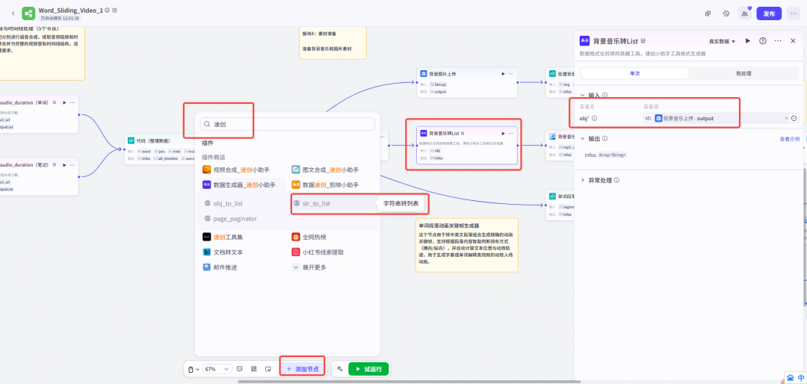The height and width of the screenshot is (384, 807).
Task: Close the 背景音乐转List side panel
Action: pyautogui.click(x=793, y=40)
